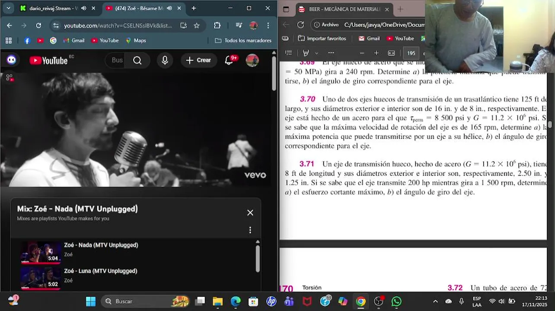Refresh the PDF in Edge
555x311 pixels.
point(301,25)
